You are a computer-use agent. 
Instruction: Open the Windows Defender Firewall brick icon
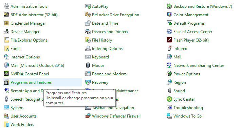click(88, 116)
